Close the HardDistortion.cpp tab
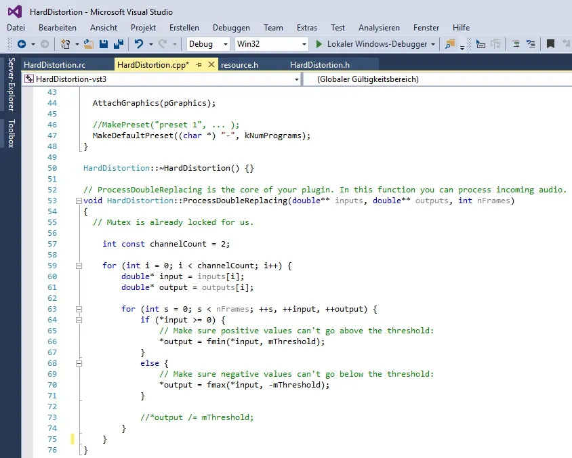 [211, 65]
